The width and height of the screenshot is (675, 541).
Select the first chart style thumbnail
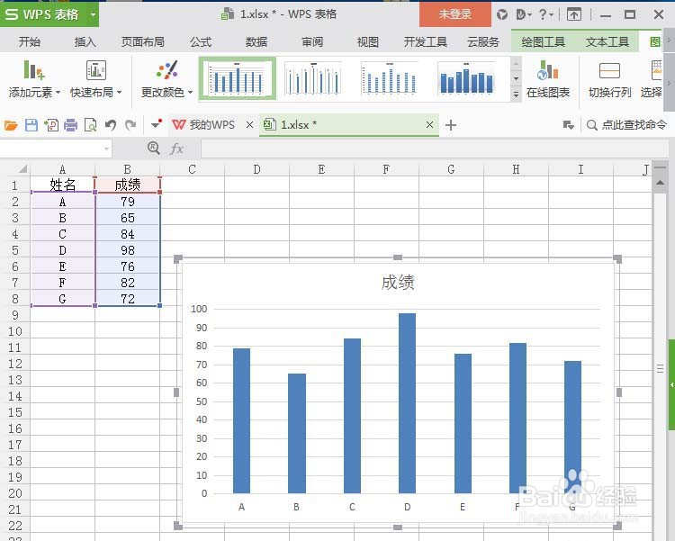(x=238, y=78)
